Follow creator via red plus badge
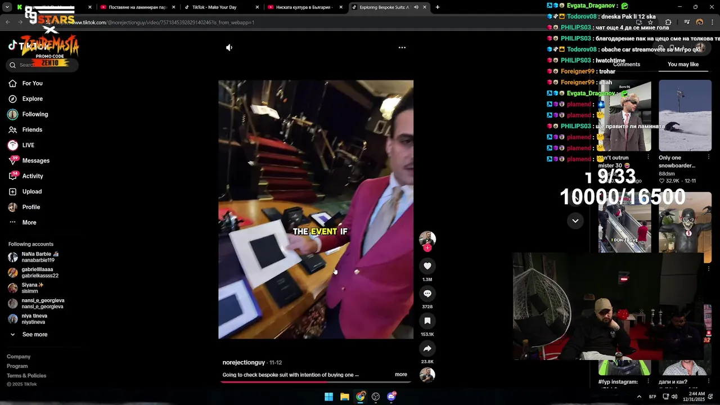The width and height of the screenshot is (720, 405). pyautogui.click(x=427, y=248)
